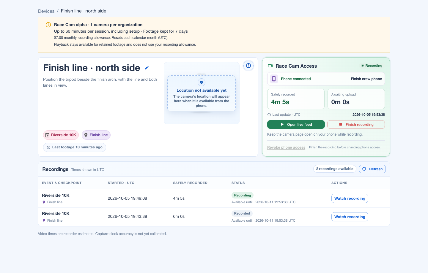This screenshot has height=273, width=428.
Task: Click the clock icon in Last footage chip
Action: pyautogui.click(x=49, y=147)
